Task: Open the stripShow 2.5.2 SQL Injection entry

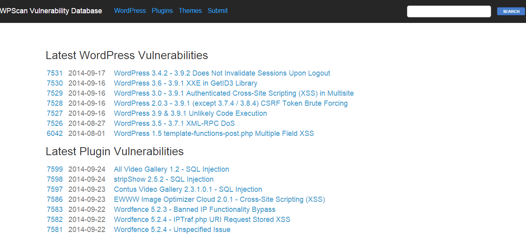Action: point(164,179)
